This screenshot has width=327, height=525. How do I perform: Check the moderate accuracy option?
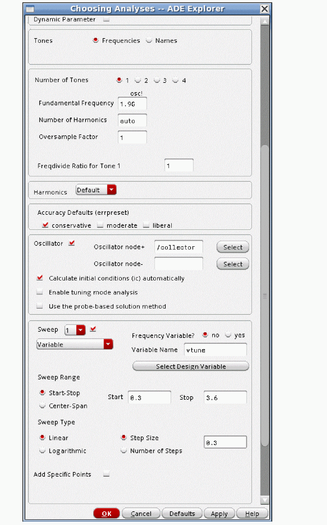(101, 225)
